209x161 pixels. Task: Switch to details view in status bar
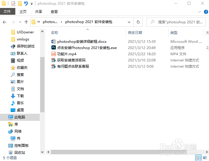click(x=199, y=158)
